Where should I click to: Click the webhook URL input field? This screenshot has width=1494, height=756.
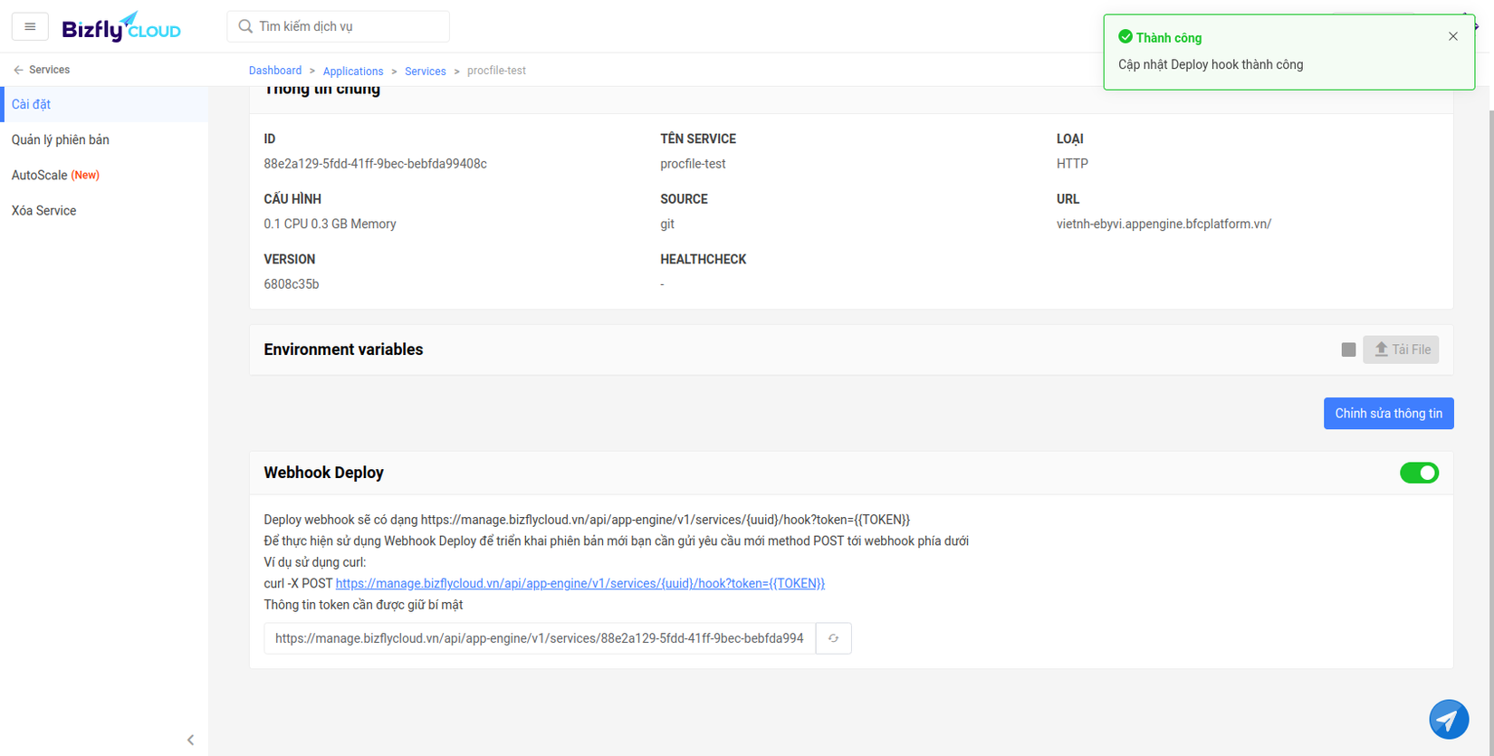click(540, 638)
